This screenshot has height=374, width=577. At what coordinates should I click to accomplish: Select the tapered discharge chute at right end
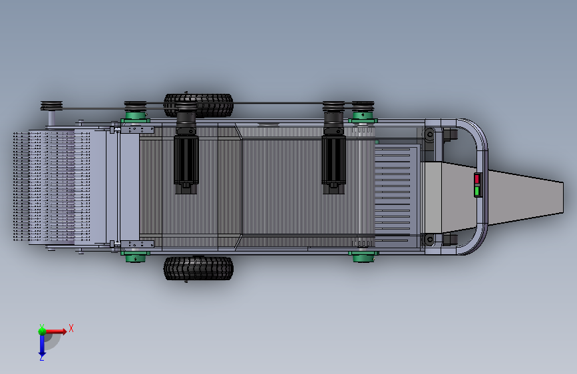click(x=526, y=197)
